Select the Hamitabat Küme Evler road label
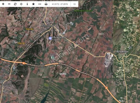 pos(33,43)
